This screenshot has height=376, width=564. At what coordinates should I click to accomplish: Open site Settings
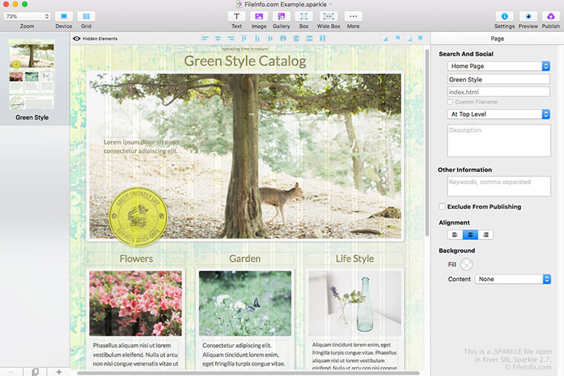pos(505,16)
